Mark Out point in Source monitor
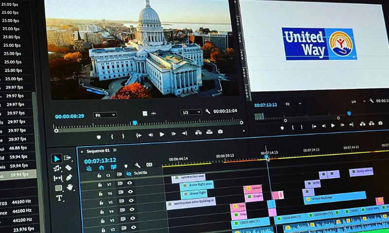Screen dimensions: 389x233 click(x=123, y=136)
